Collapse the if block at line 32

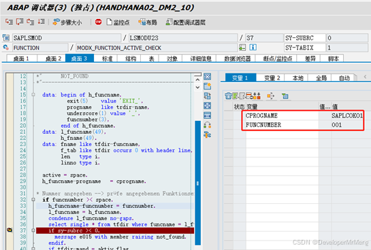[x=33, y=200]
